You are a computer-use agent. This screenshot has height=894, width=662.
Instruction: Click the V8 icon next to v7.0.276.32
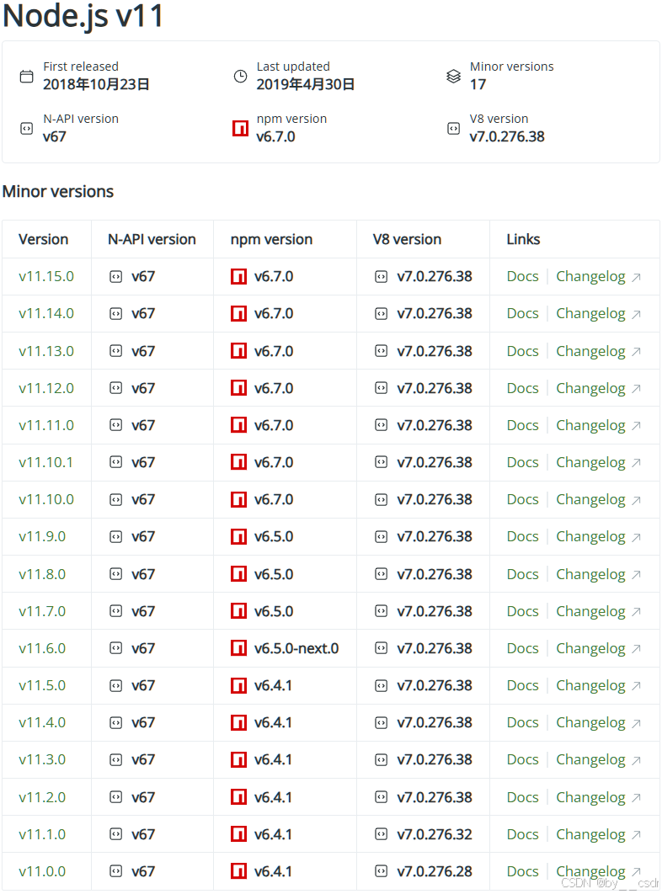(x=382, y=834)
